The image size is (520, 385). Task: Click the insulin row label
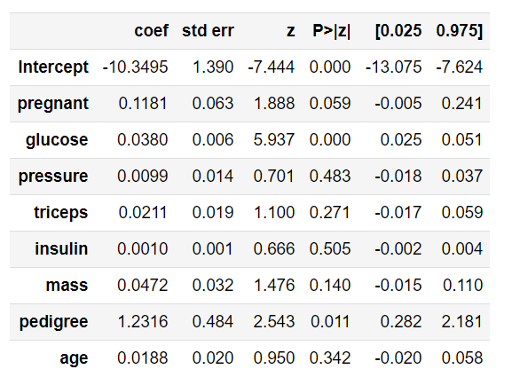click(62, 248)
